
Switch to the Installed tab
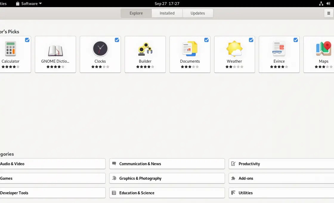point(167,13)
